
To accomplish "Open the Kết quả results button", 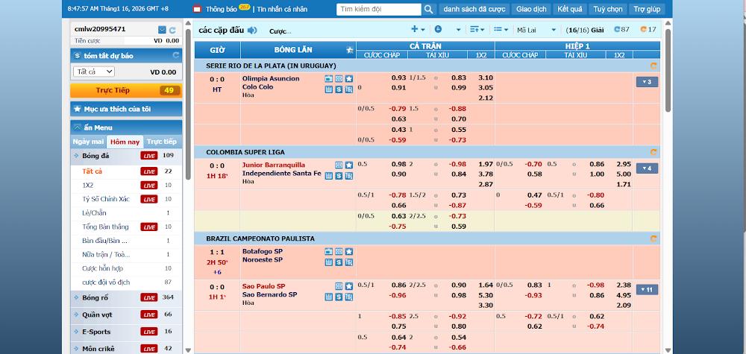I will click(x=570, y=10).
